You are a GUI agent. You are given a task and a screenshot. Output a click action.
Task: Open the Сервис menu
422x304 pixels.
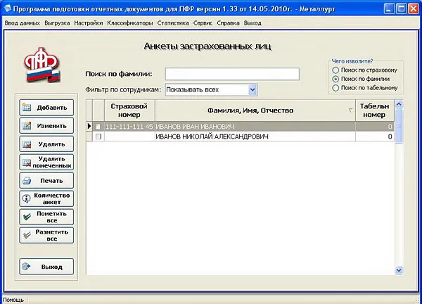pyautogui.click(x=203, y=23)
